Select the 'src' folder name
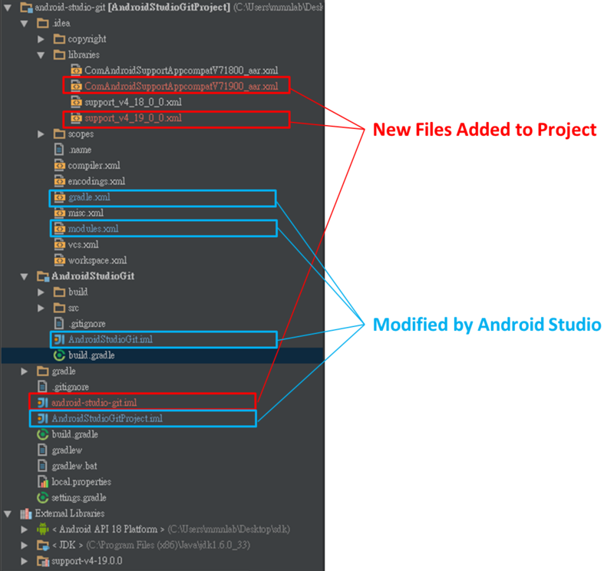 coord(73,309)
